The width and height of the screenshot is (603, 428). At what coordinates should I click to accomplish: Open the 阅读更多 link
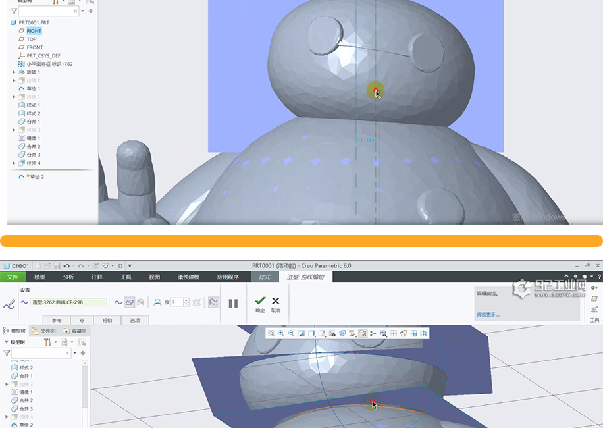coord(488,315)
